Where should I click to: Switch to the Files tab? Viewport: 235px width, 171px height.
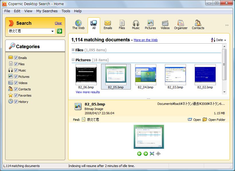coord(122,25)
